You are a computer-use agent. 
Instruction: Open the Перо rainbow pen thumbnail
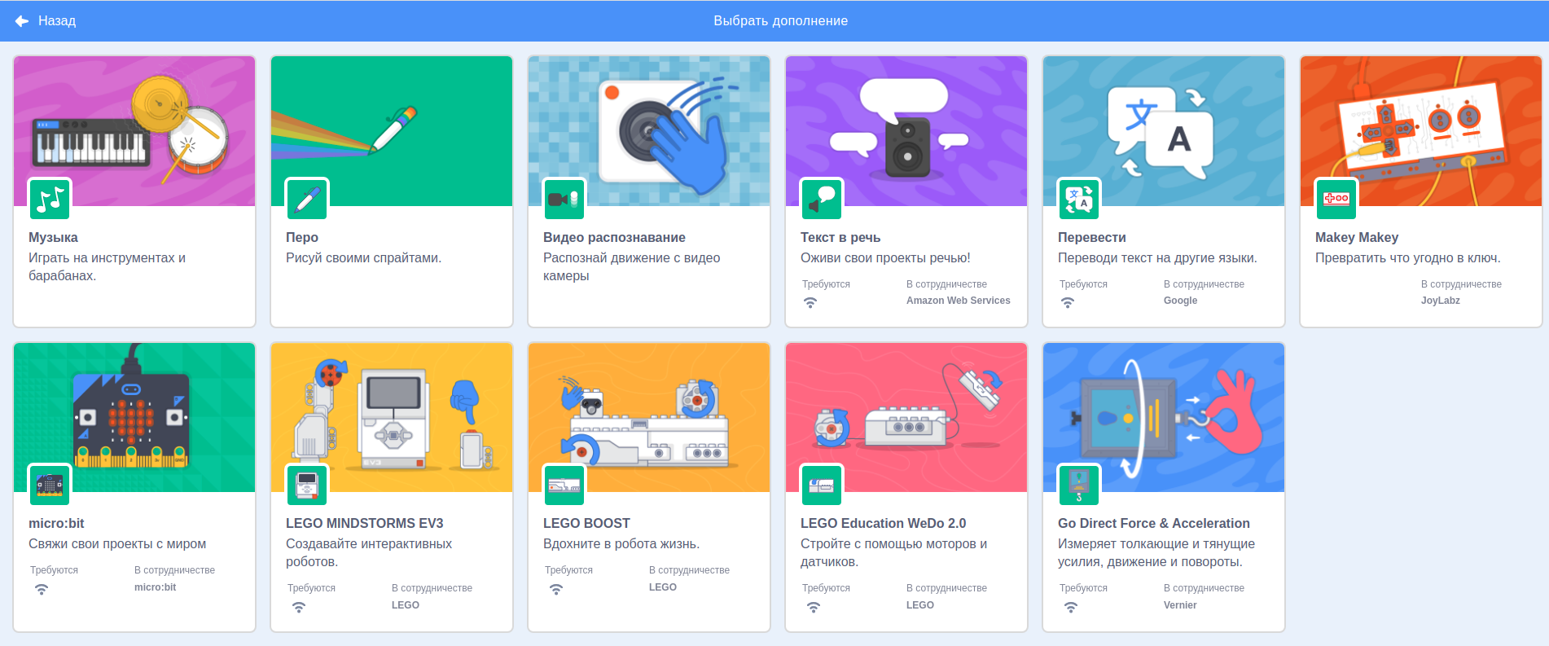[x=392, y=130]
